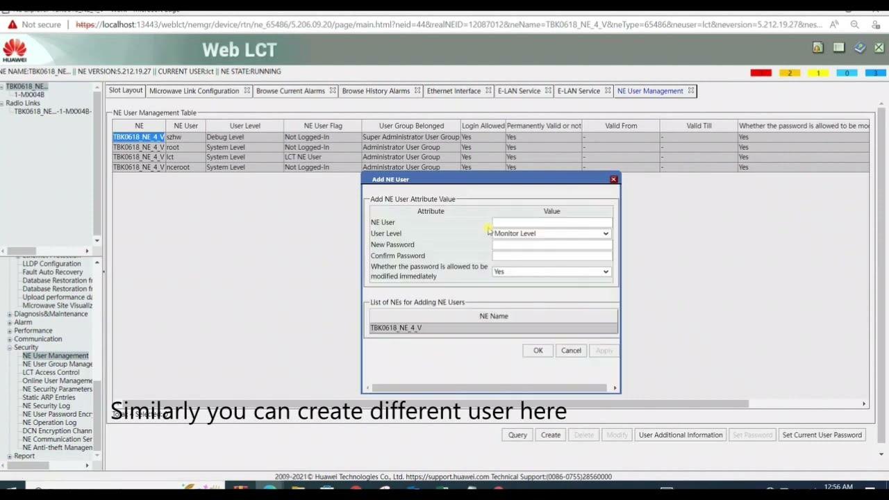Open User Additional Information
Viewport: 889px width, 500px height.
tap(681, 435)
